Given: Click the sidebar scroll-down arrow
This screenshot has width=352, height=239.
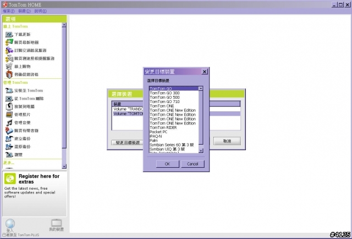Looking at the screenshot, I should pyautogui.click(x=64, y=166).
